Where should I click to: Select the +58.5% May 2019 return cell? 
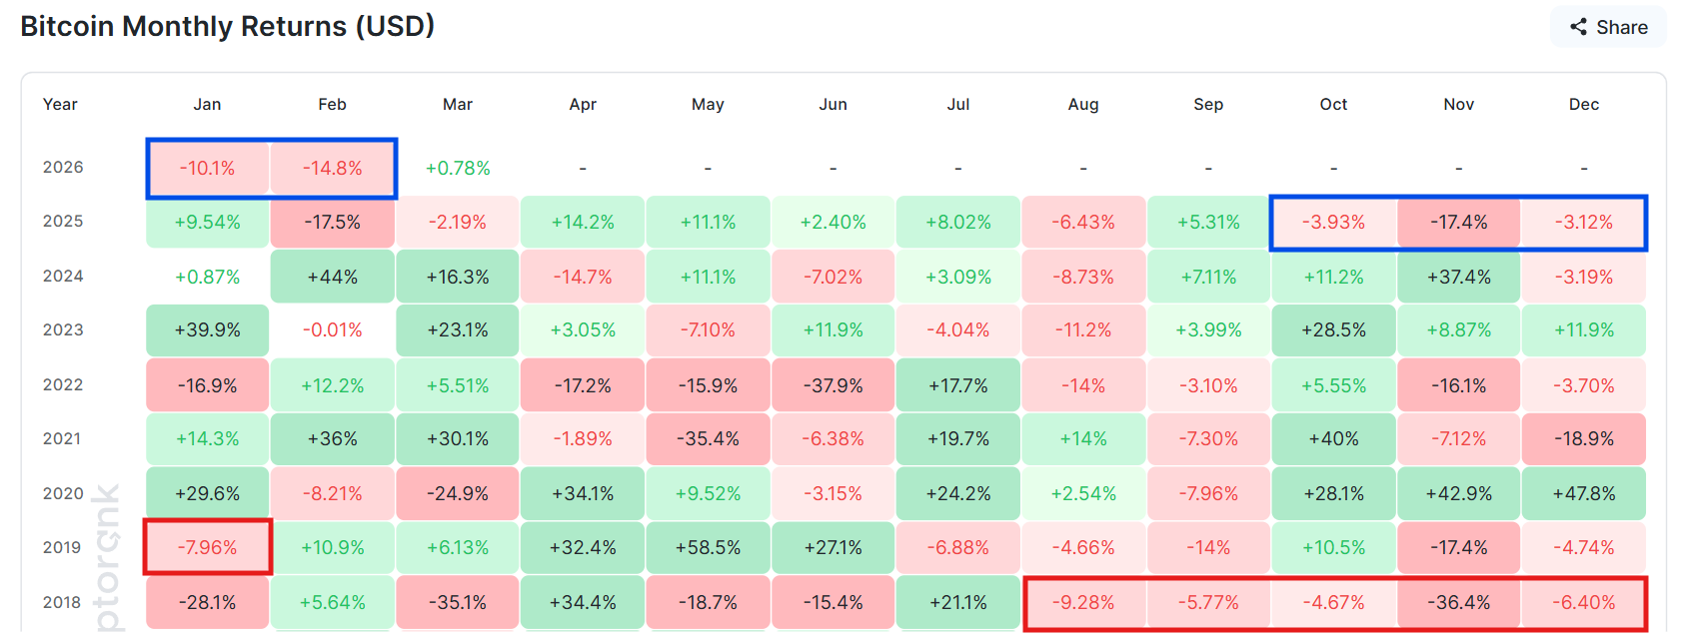point(708,547)
